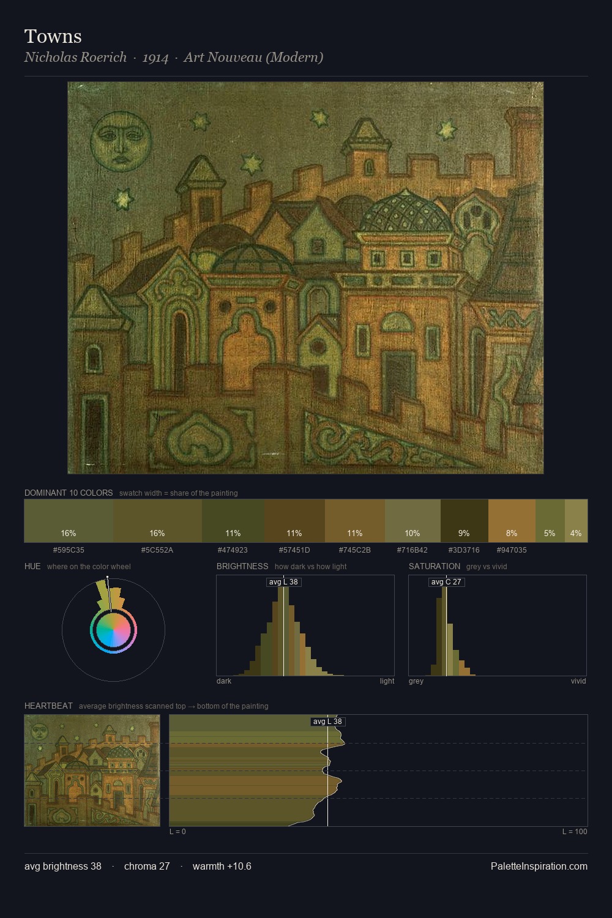Select the 10% swatch labeled #716B42

click(x=412, y=521)
